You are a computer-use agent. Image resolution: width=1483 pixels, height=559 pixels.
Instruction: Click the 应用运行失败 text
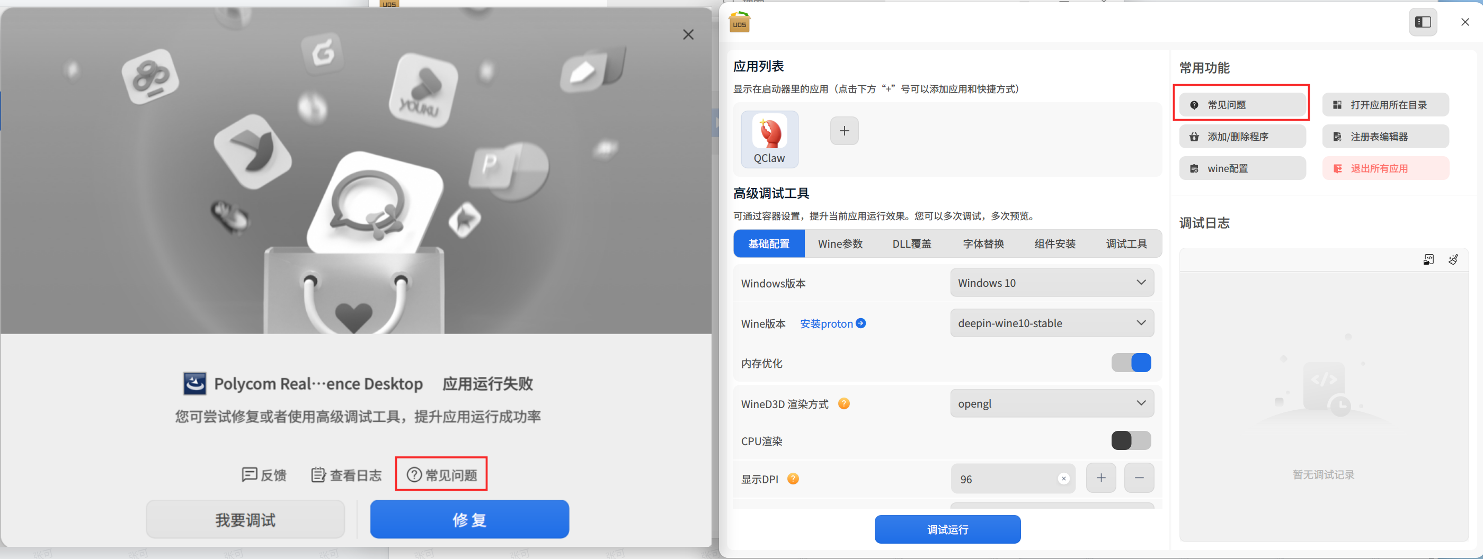pos(487,384)
